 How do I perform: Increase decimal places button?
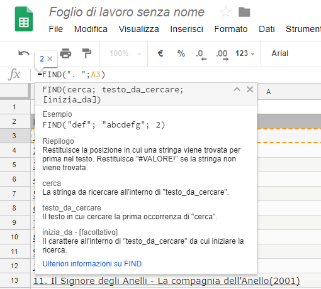tap(222, 55)
